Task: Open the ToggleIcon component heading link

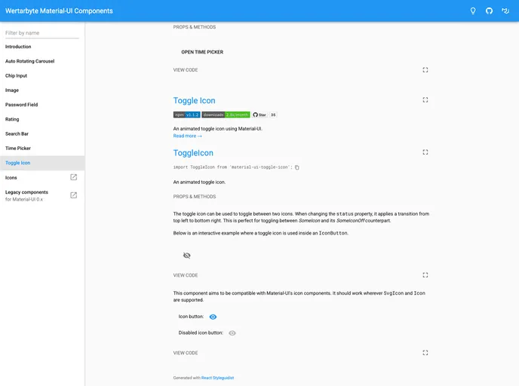Action: (193, 153)
